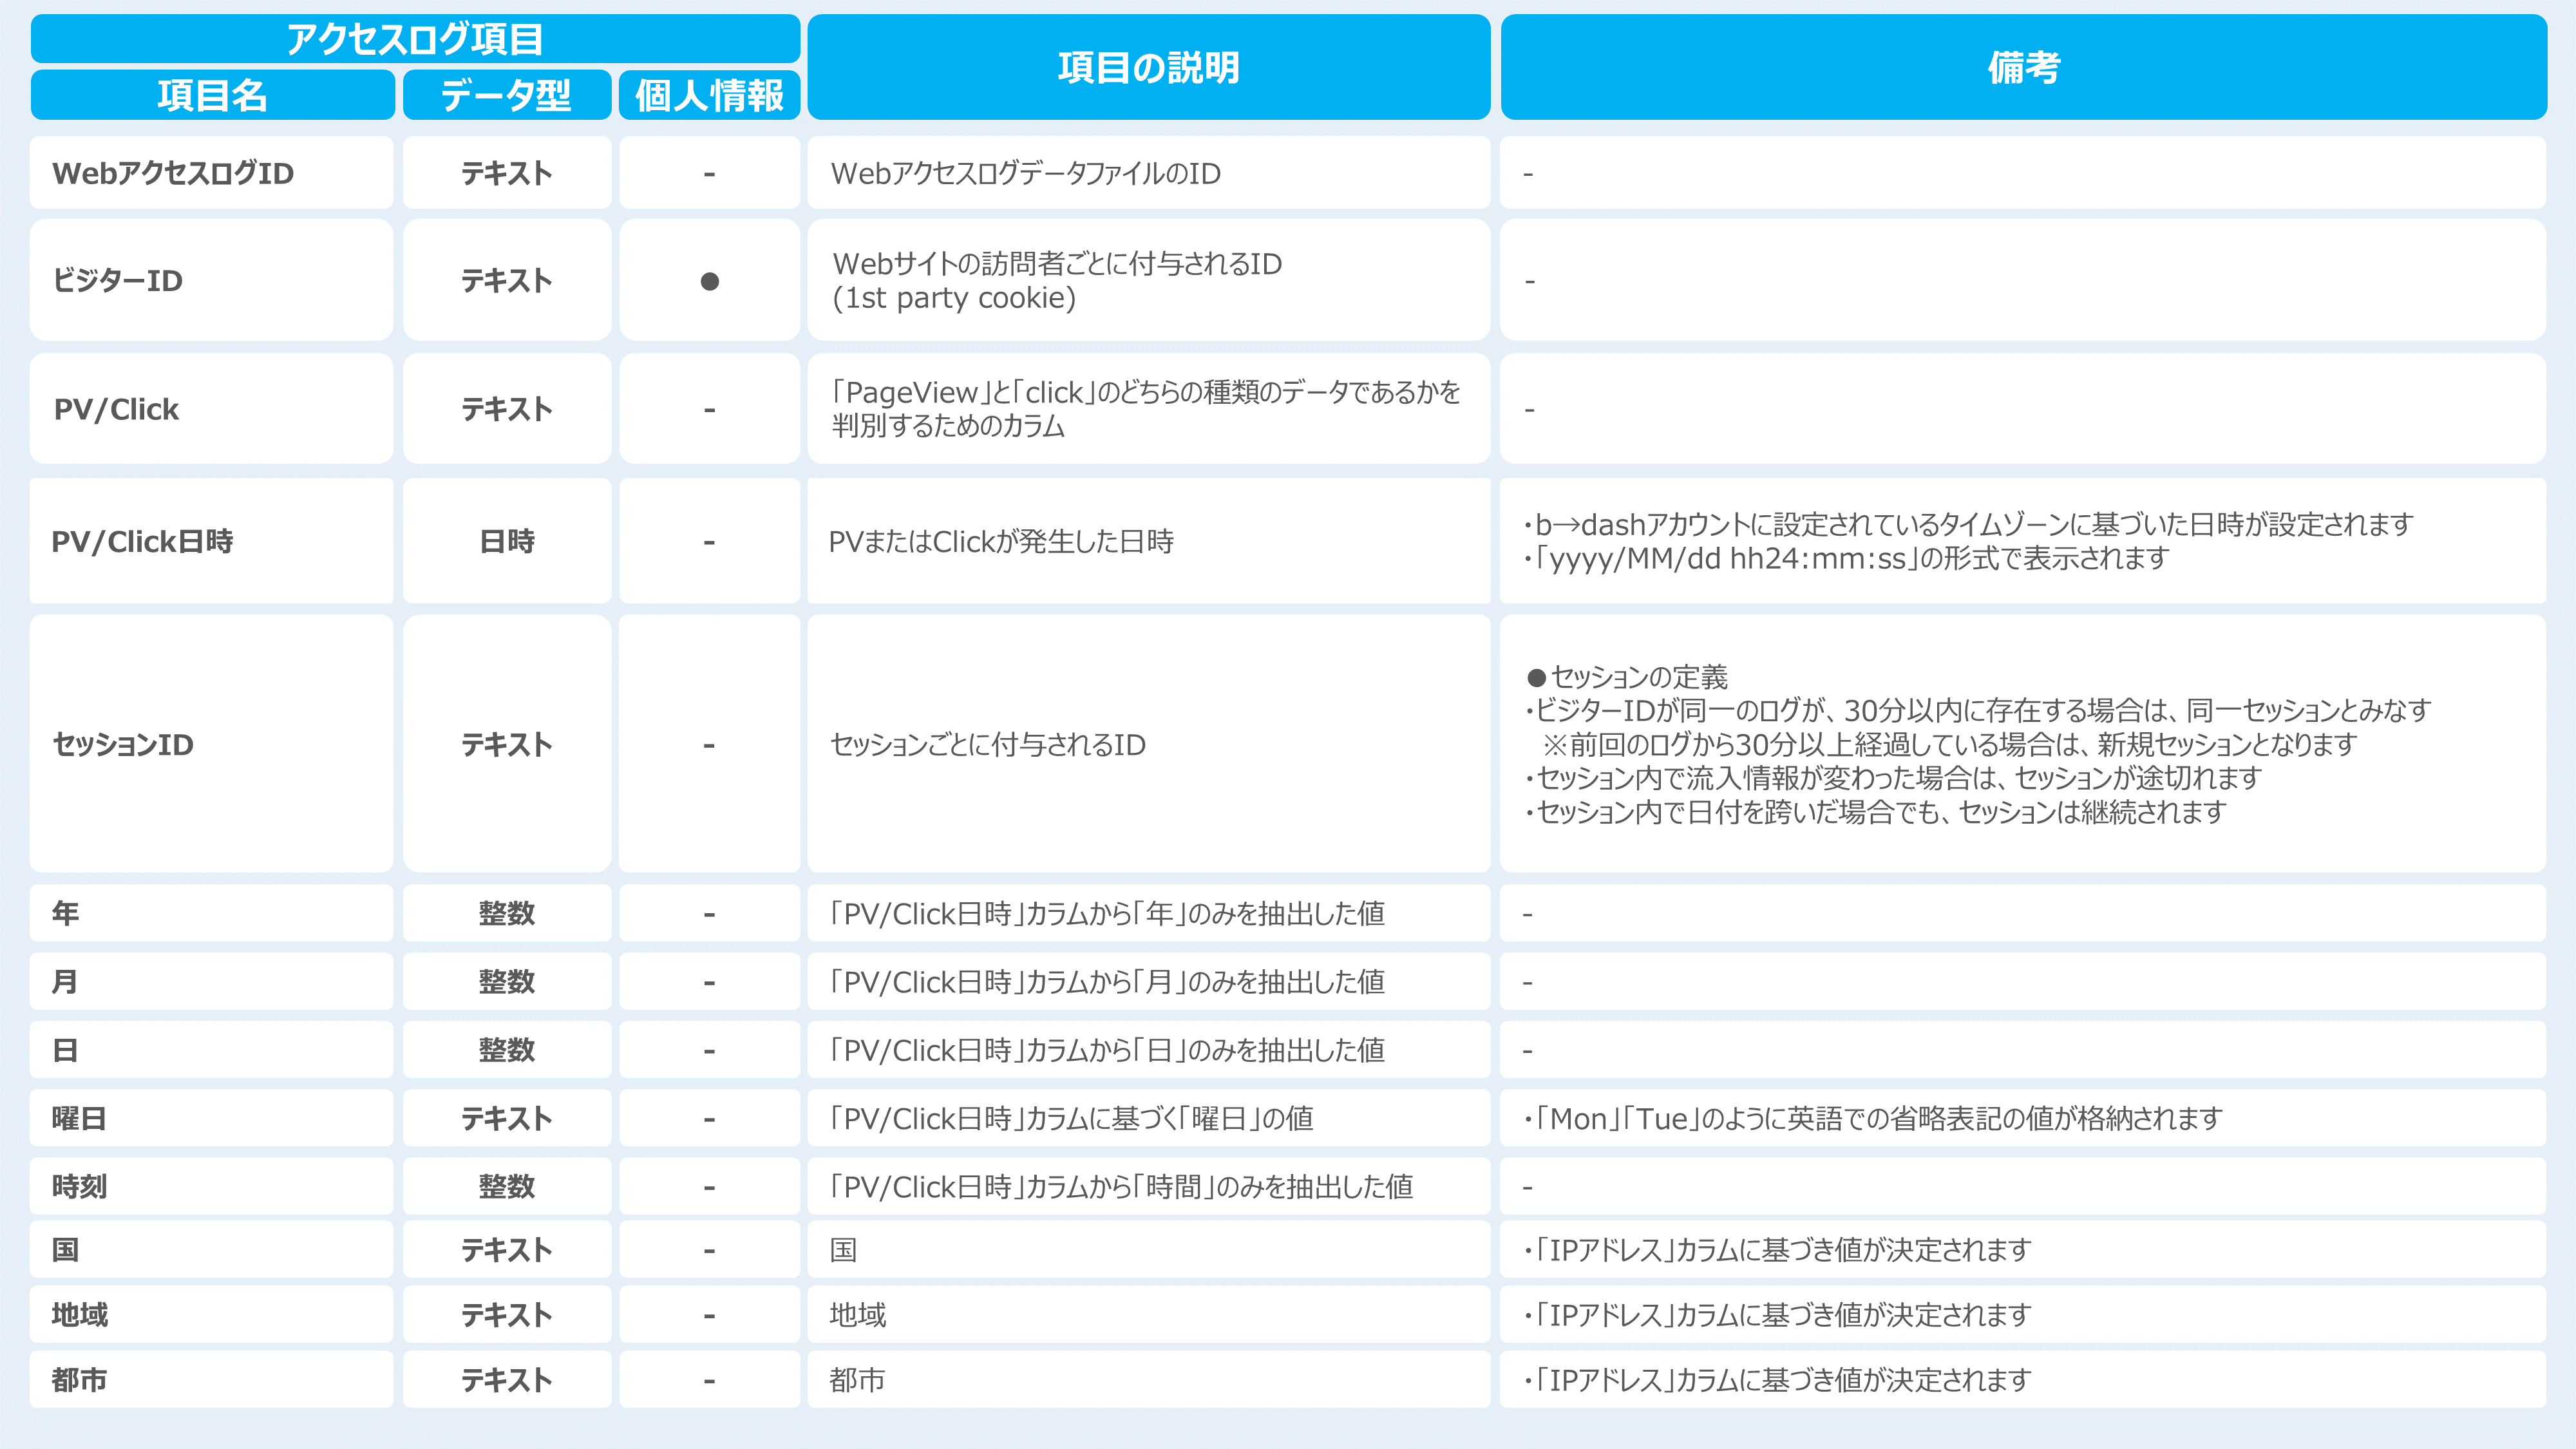The image size is (2576, 1449).
Task: Click the 備考 header cell
Action: [2023, 67]
